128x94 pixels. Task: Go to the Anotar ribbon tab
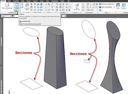pyautogui.click(x=42, y=1)
